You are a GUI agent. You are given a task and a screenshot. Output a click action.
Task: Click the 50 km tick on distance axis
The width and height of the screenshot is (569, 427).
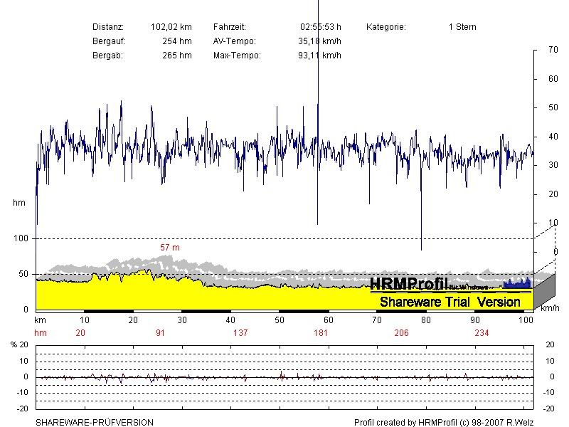point(280,320)
